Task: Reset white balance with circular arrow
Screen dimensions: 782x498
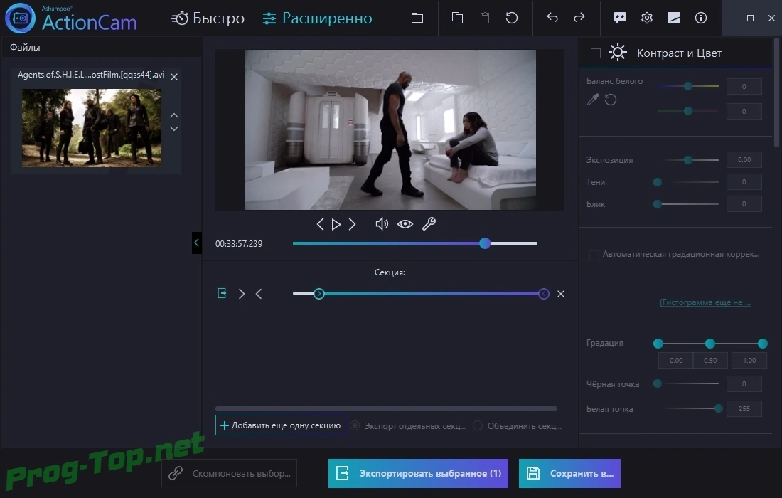Action: click(x=611, y=100)
